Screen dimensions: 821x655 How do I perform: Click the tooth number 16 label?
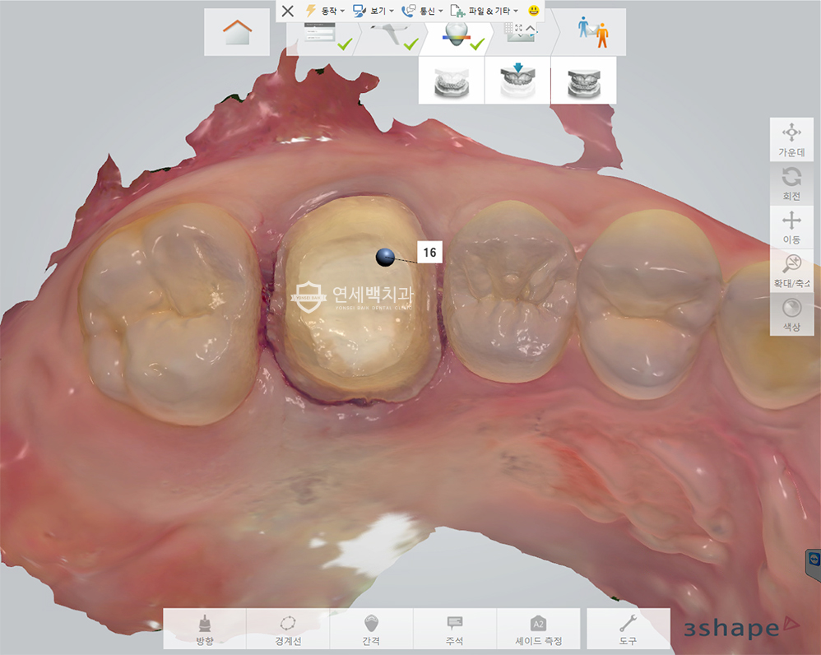point(430,253)
